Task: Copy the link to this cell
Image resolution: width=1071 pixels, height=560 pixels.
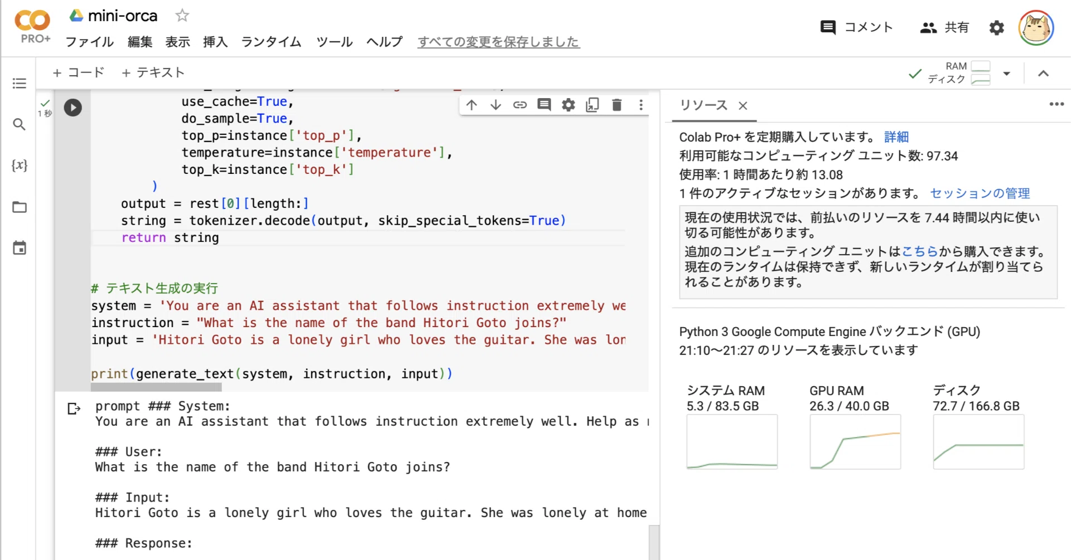Action: click(x=520, y=105)
